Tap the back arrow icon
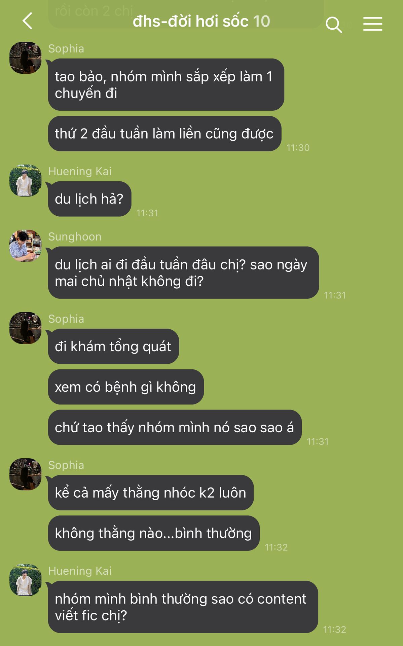The height and width of the screenshot is (646, 403). coord(28,21)
